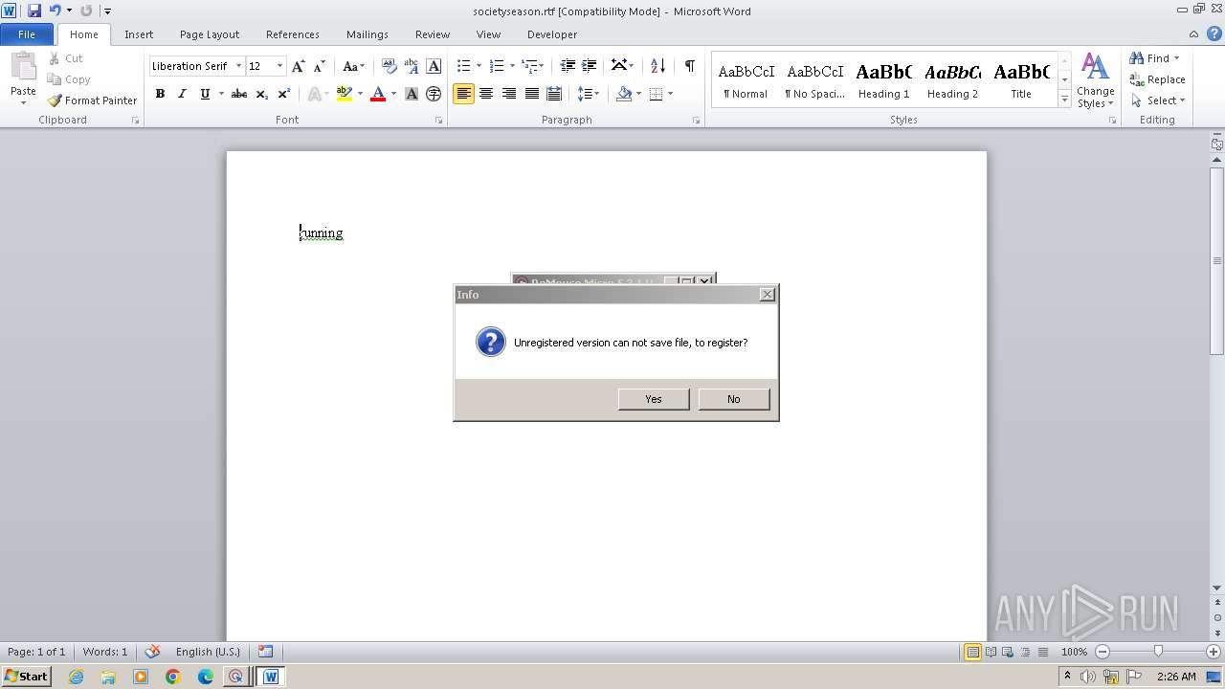Select Align Text Right
Image resolution: width=1225 pixels, height=689 pixels.
click(x=509, y=94)
